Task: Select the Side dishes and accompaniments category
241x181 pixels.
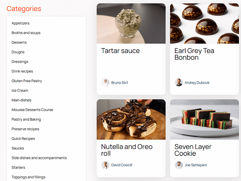Action: point(39,158)
